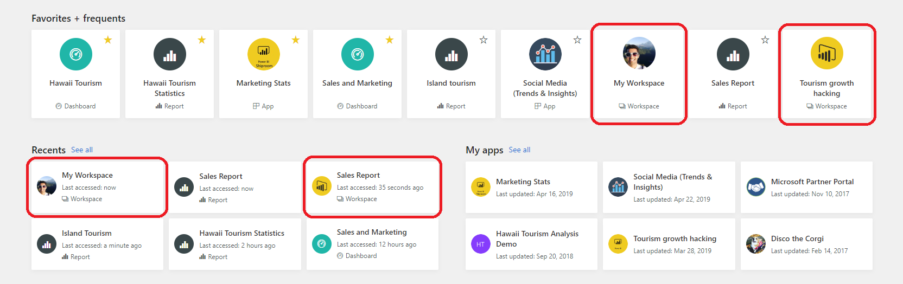903x284 pixels.
Task: Click the My Workspace avatar in Recents
Action: click(47, 186)
